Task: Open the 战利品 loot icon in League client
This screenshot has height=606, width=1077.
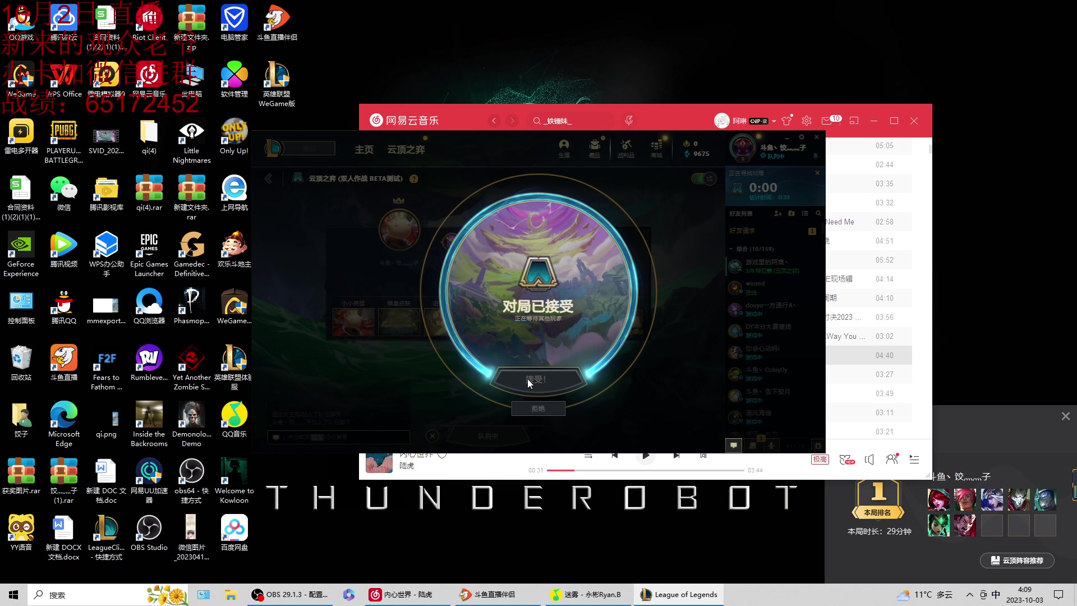Action: 626,149
